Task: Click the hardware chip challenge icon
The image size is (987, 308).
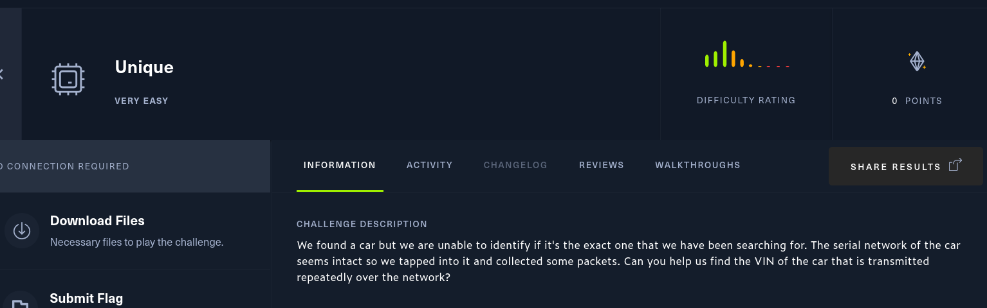Action: click(x=68, y=79)
